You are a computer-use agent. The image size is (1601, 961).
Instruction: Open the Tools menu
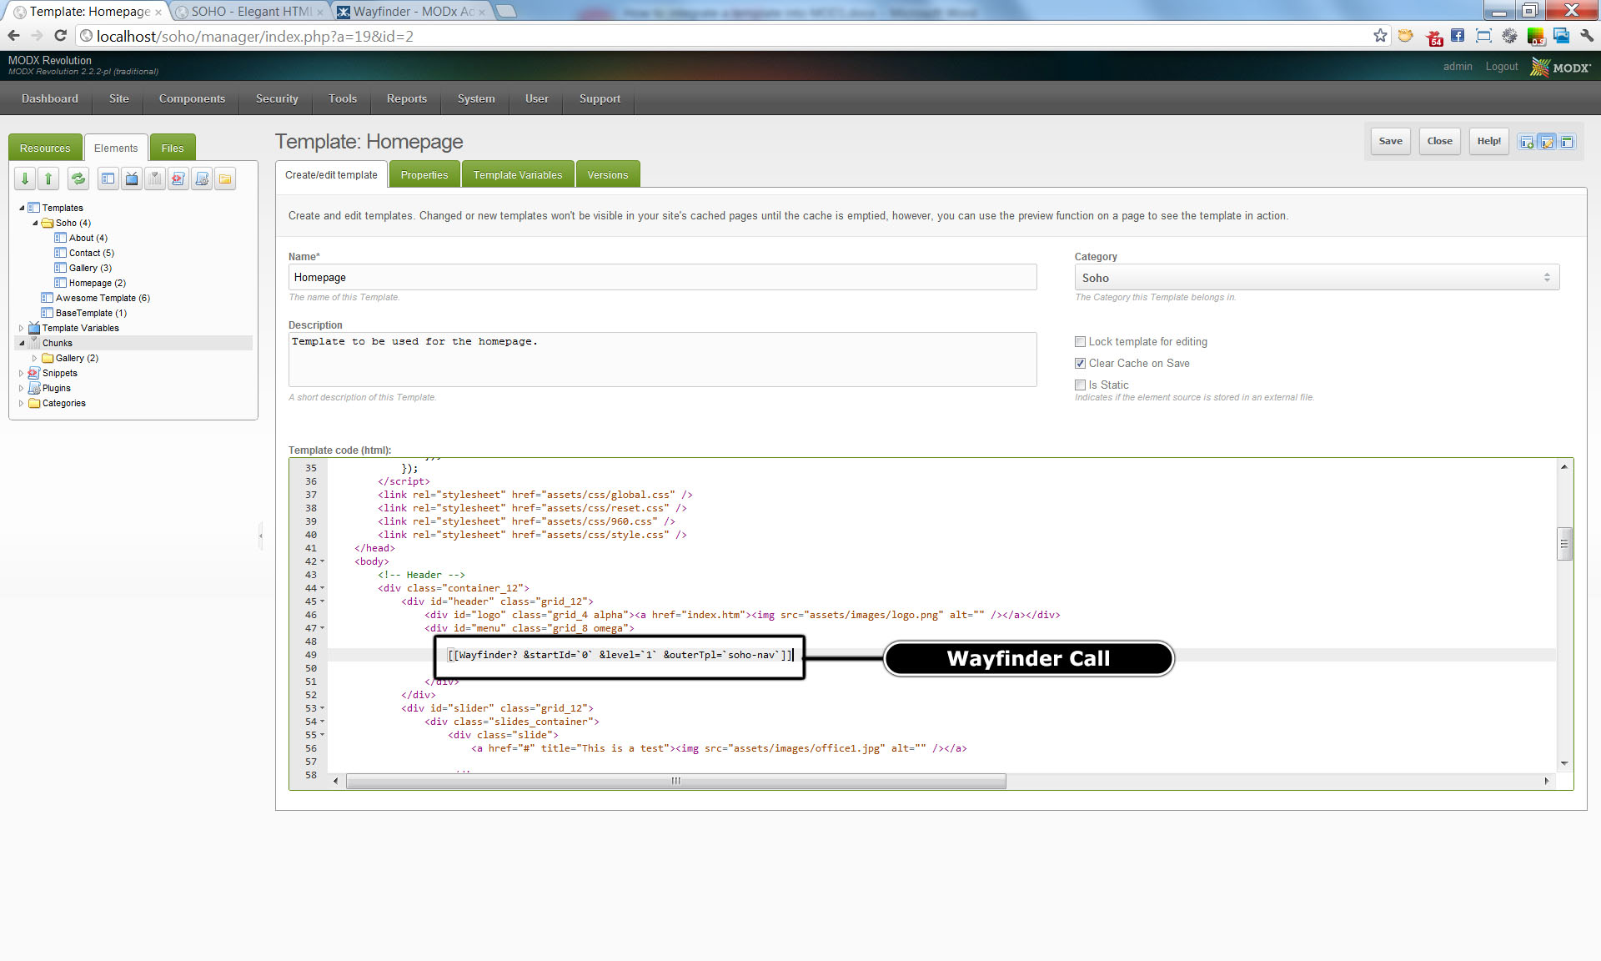(343, 98)
